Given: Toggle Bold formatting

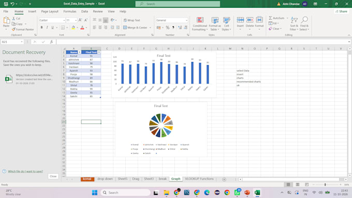Looking at the screenshot, I should [42, 27].
